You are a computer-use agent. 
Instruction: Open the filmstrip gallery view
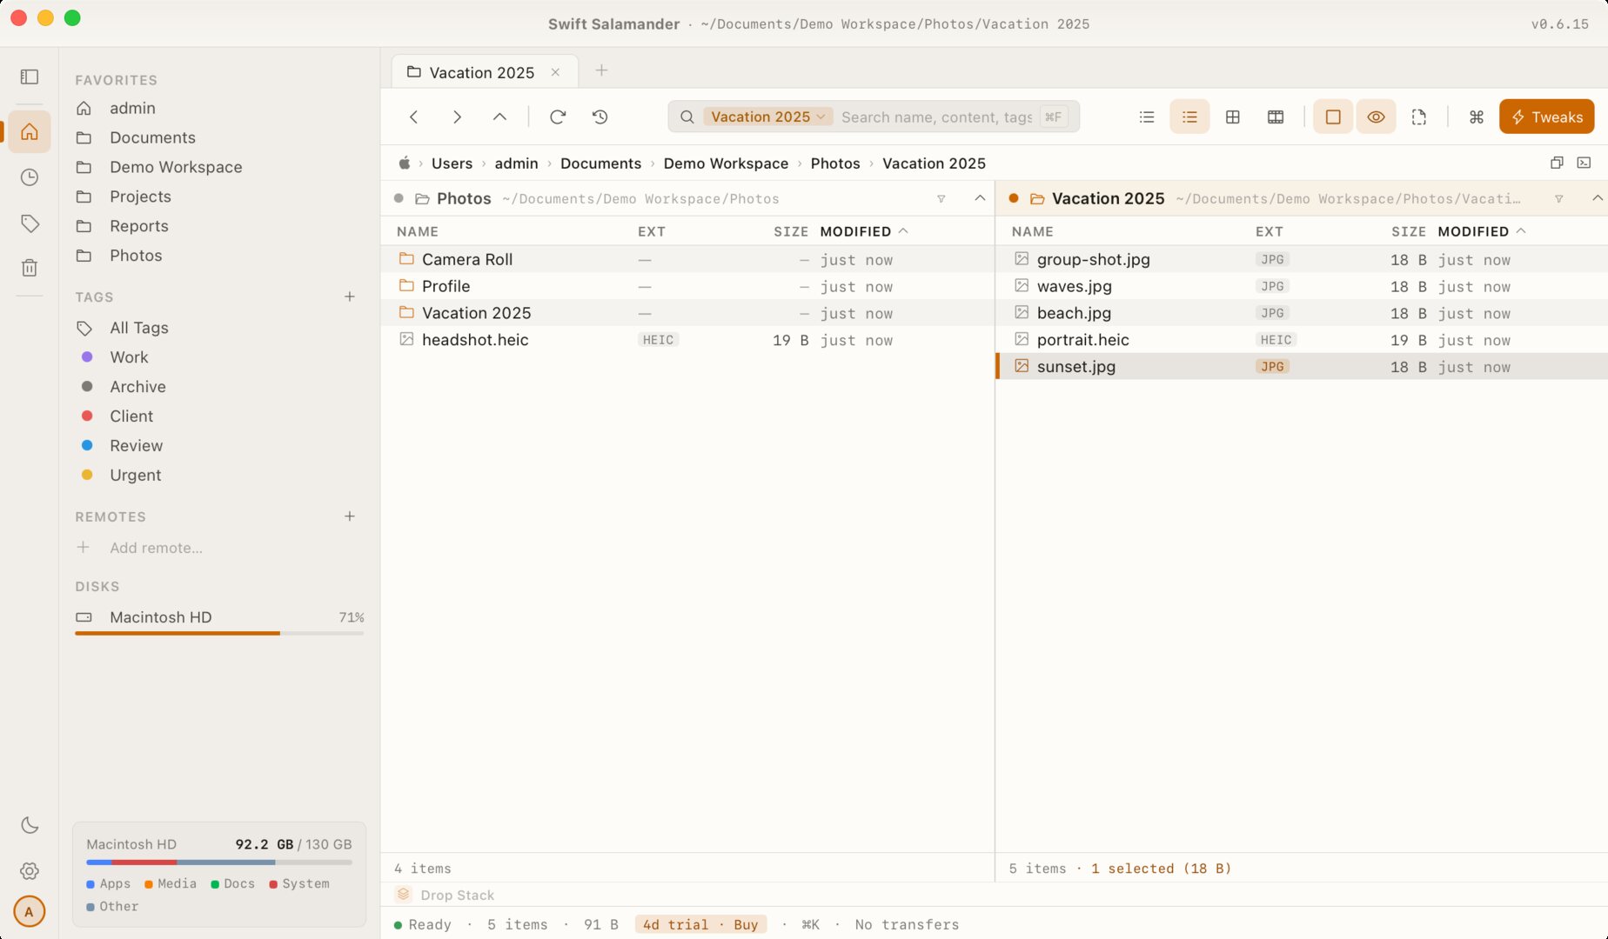pos(1276,117)
